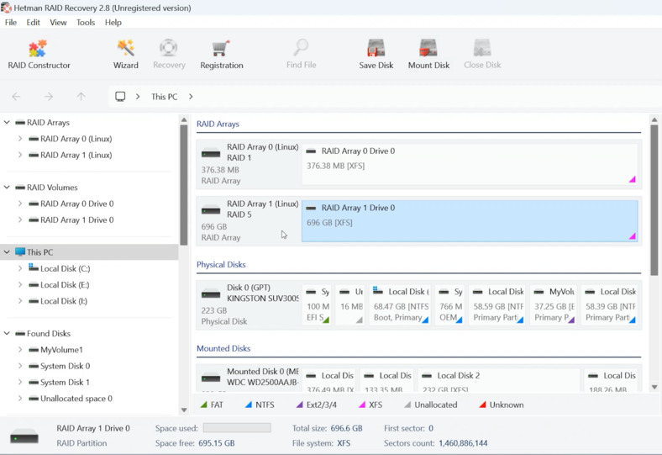Open the File menu
This screenshot has height=455, width=662.
[x=11, y=23]
